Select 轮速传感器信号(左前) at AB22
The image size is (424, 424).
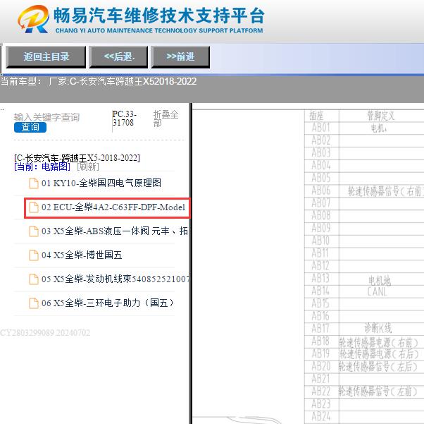tap(381, 392)
